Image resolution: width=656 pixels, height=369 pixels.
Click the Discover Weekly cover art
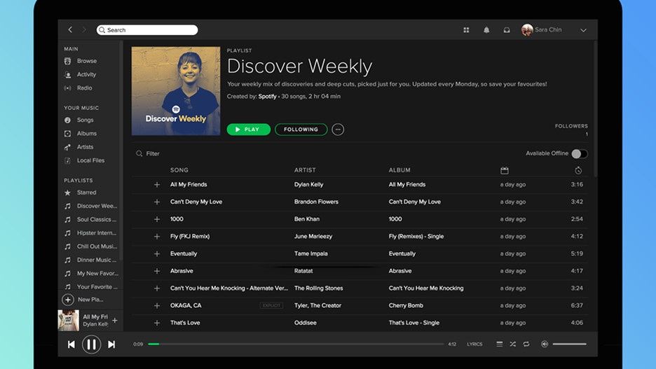(x=176, y=91)
